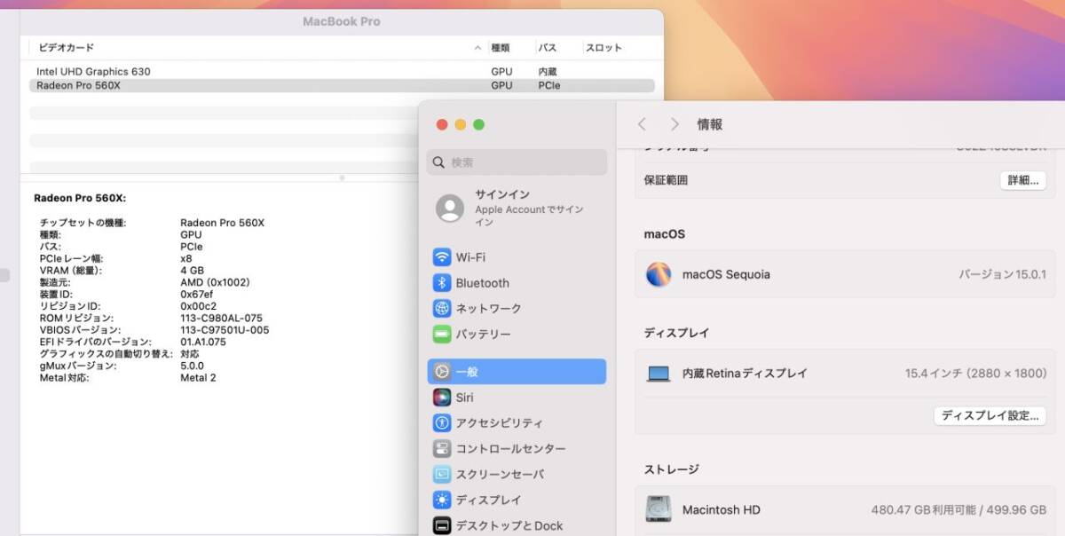Screen dimensions: 1065x536
Task: Click the ストレージ section heading
Action: [671, 469]
